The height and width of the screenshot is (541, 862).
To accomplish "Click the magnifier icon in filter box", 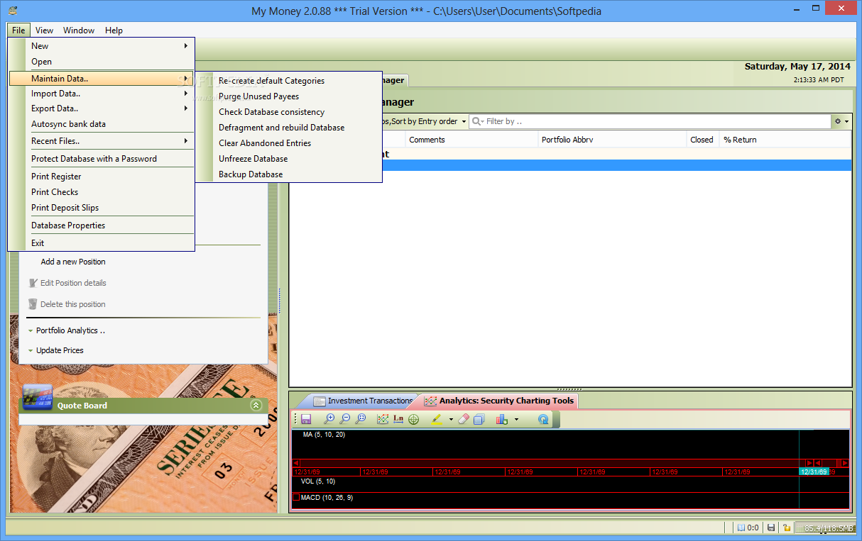I will pos(476,121).
